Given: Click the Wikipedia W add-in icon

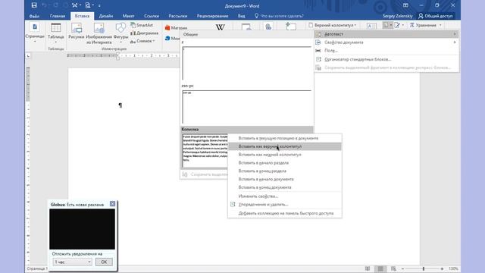Looking at the screenshot, I should 221,27.
